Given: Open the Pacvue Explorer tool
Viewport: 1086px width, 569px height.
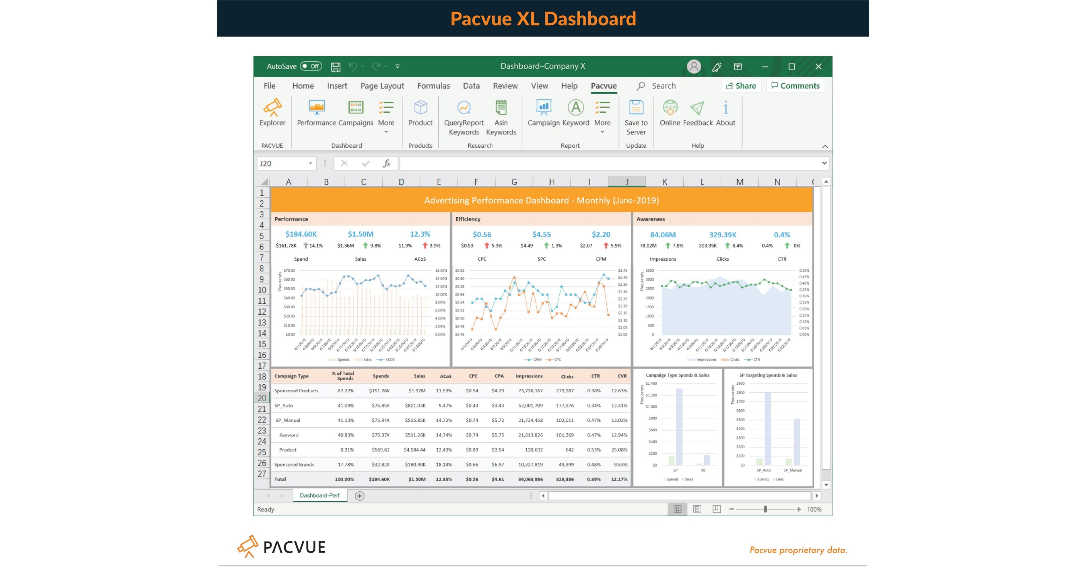Looking at the screenshot, I should [272, 112].
